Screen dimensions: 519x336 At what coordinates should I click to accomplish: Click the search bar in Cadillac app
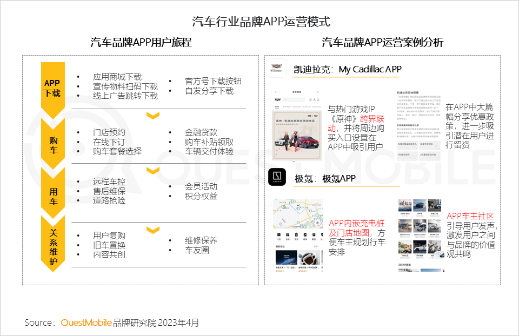click(295, 99)
